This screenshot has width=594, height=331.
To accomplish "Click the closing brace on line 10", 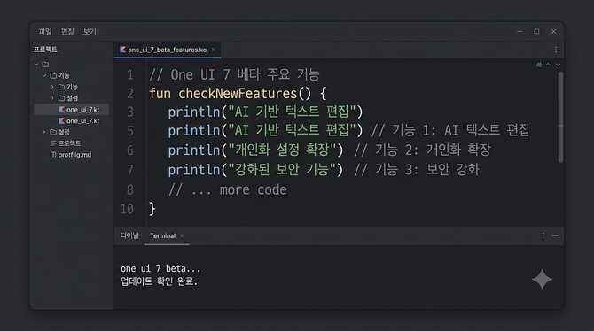I will 152,209.
